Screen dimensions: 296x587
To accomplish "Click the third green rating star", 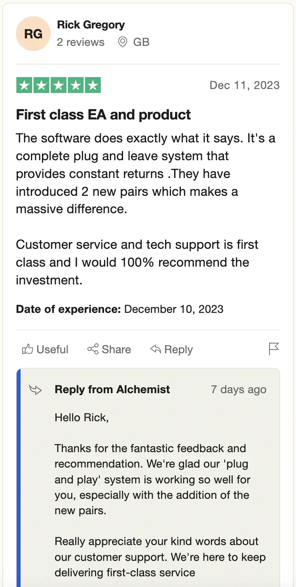I will 59,85.
